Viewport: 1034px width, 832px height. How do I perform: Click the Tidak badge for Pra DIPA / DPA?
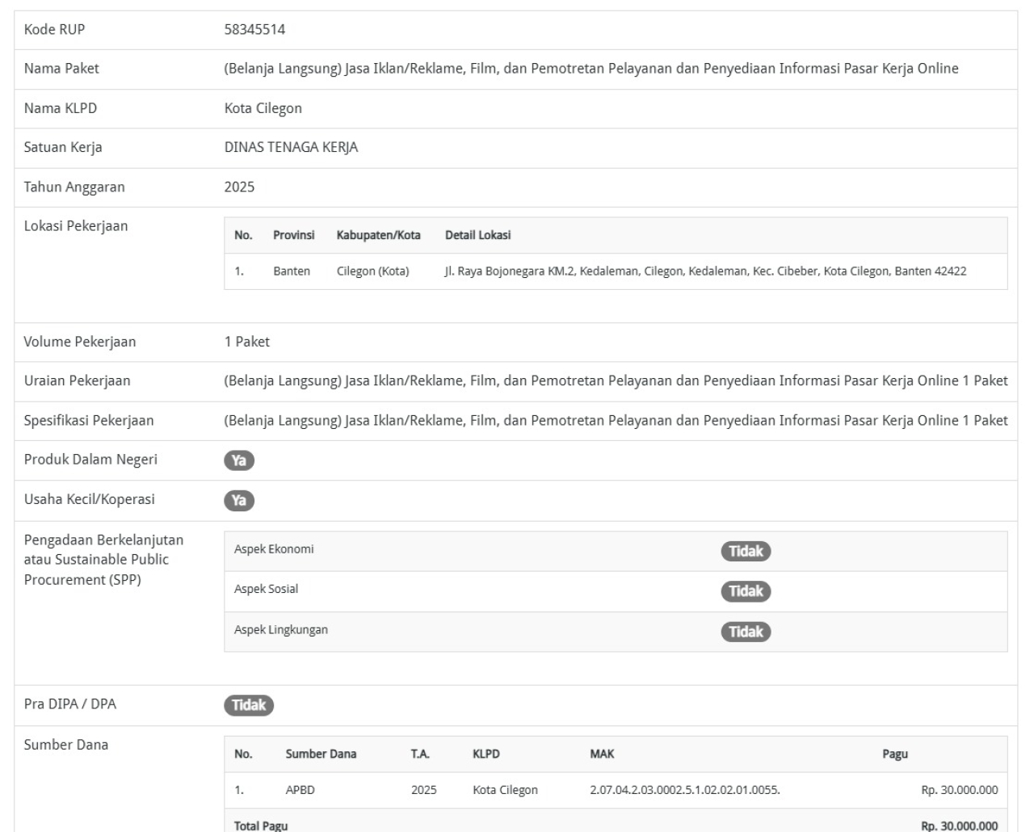pyautogui.click(x=248, y=705)
